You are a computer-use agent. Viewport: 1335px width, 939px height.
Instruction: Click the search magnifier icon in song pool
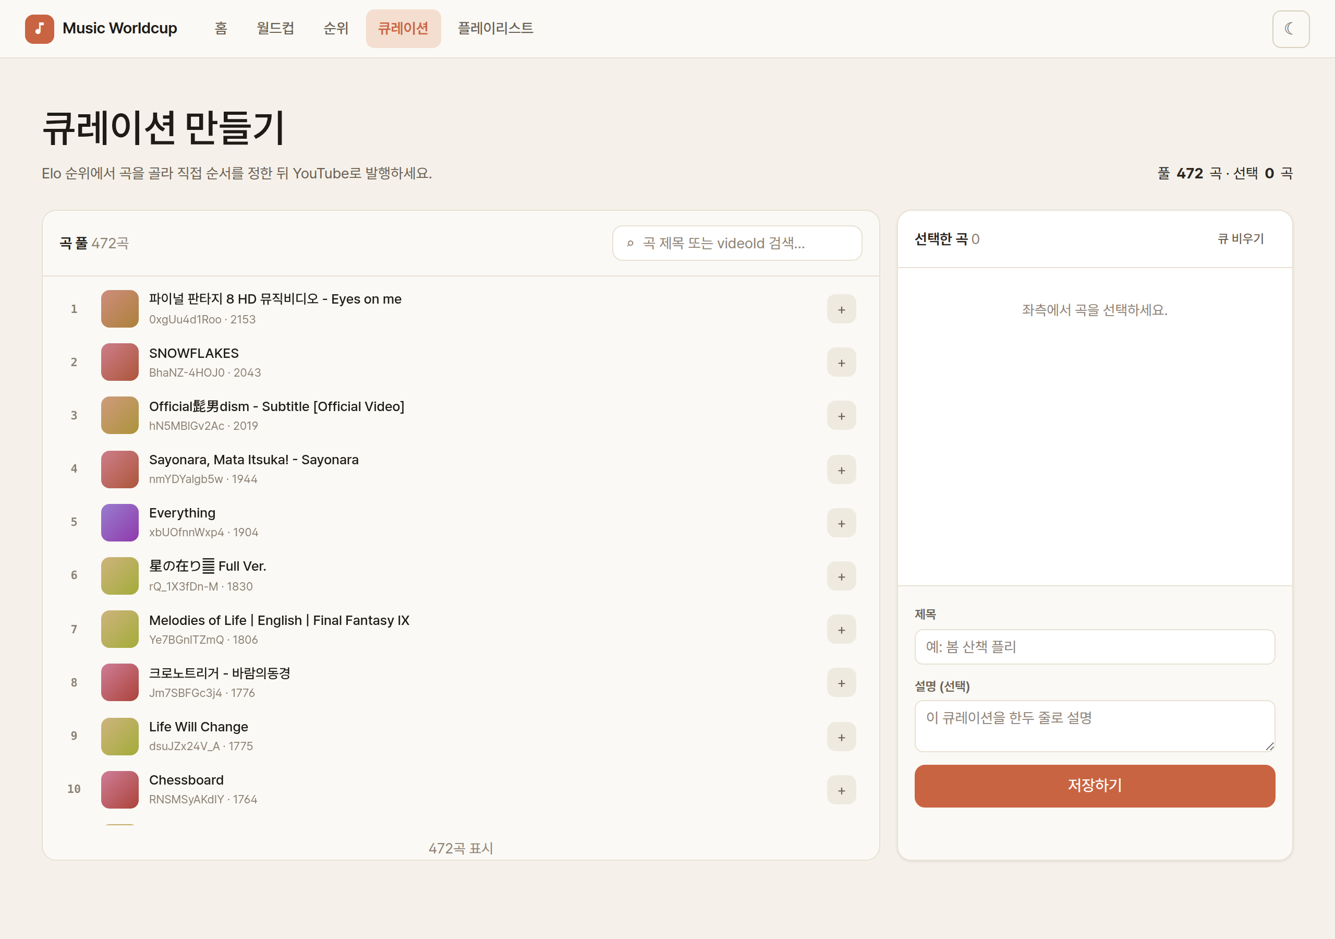(630, 243)
